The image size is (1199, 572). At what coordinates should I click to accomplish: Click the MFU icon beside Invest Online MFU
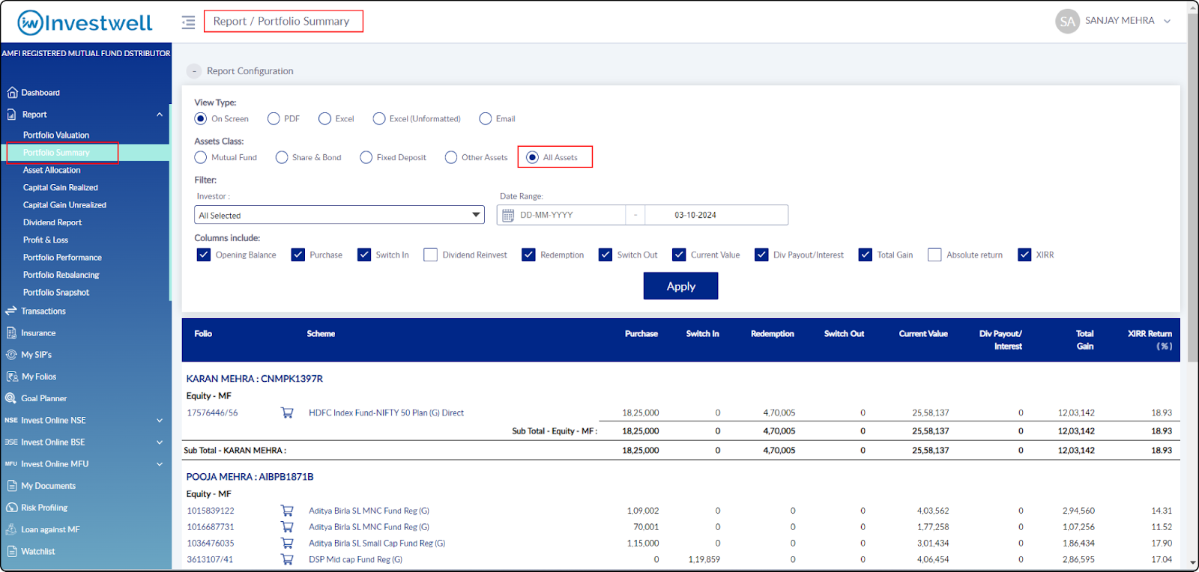(x=11, y=464)
